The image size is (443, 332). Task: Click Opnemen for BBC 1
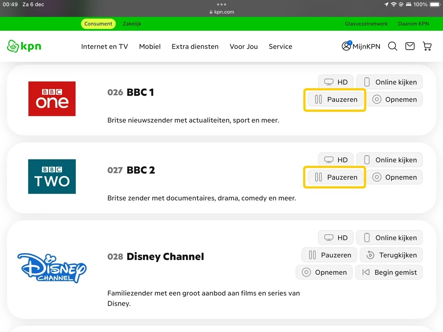point(395,100)
